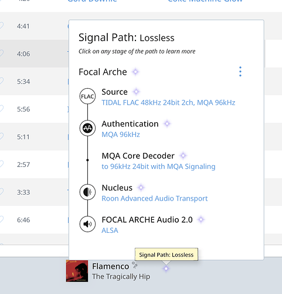Click Roon Advanced Audio Transport link
Screen dimensions: 282x294
point(155,198)
